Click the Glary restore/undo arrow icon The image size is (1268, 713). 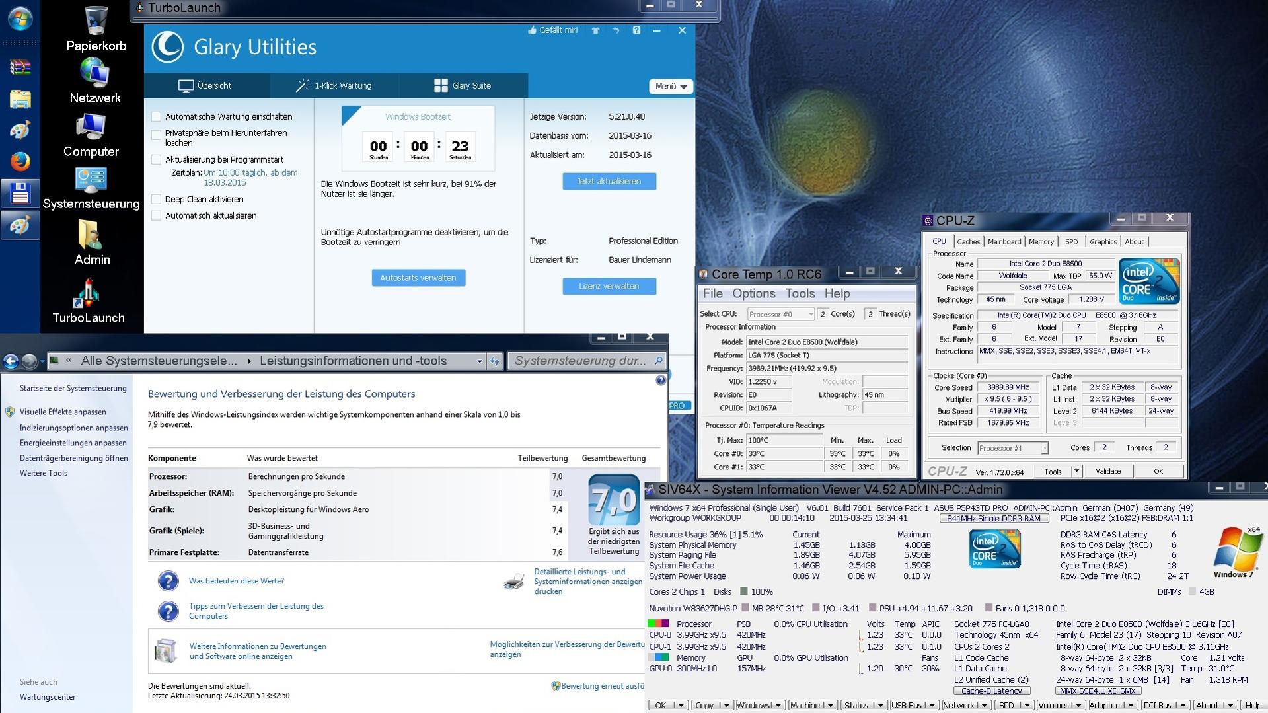pos(616,30)
